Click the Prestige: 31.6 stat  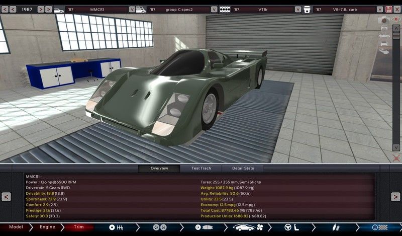43,210
